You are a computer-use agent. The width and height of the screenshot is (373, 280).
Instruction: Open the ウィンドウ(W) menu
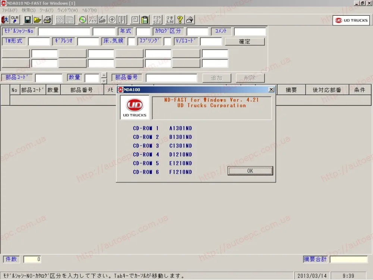68,10
